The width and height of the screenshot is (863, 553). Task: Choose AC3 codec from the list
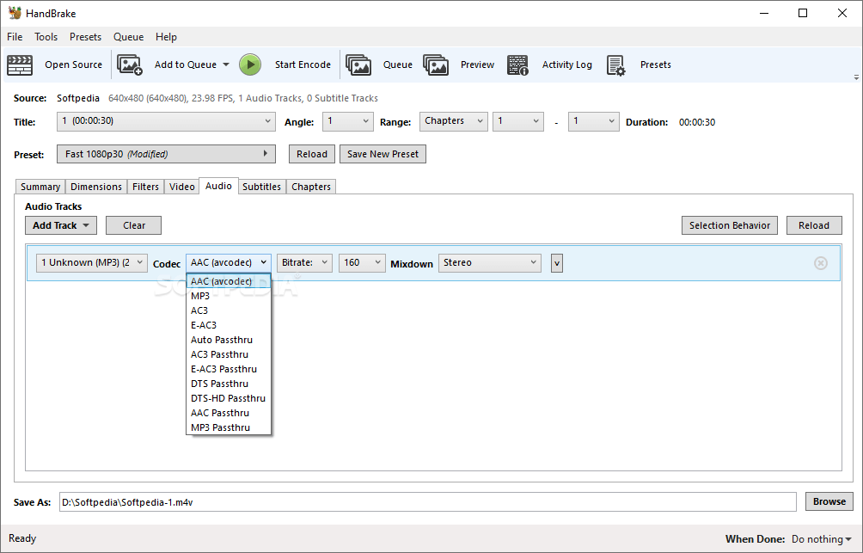(x=229, y=310)
